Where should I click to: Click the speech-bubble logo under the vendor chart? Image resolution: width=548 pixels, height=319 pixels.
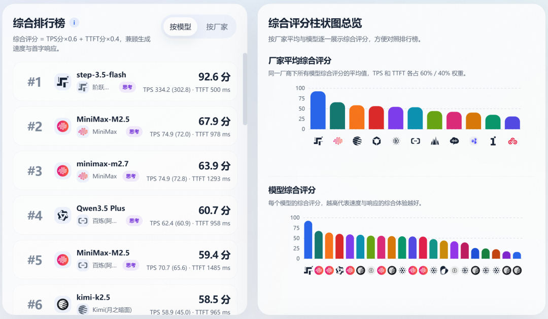pyautogui.click(x=454, y=141)
